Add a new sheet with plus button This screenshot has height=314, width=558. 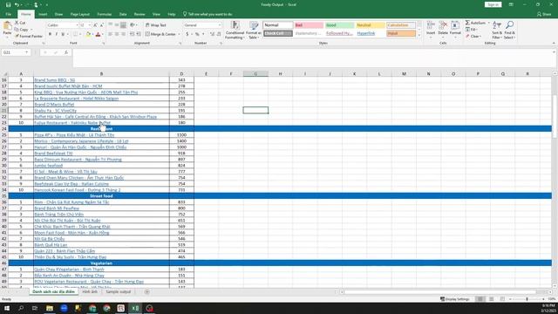147,291
